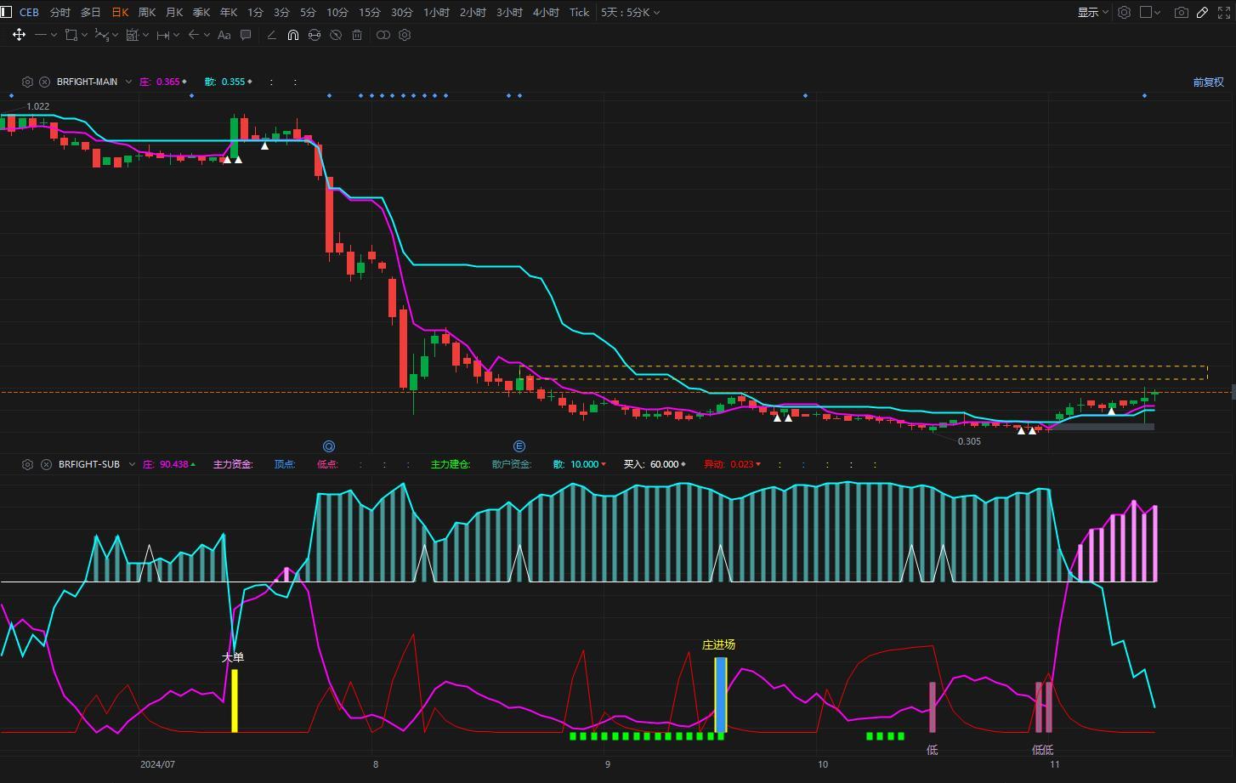Open BRFIGHT-MAIN indicator settings gear

(x=27, y=82)
